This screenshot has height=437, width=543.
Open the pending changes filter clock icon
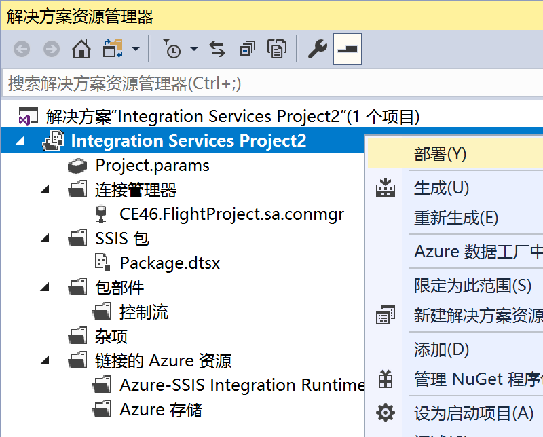(172, 49)
